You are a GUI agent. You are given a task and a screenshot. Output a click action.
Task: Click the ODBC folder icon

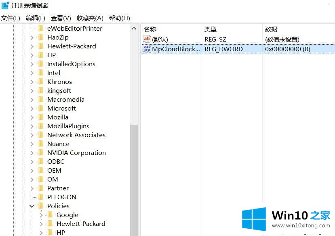pyautogui.click(x=41, y=161)
